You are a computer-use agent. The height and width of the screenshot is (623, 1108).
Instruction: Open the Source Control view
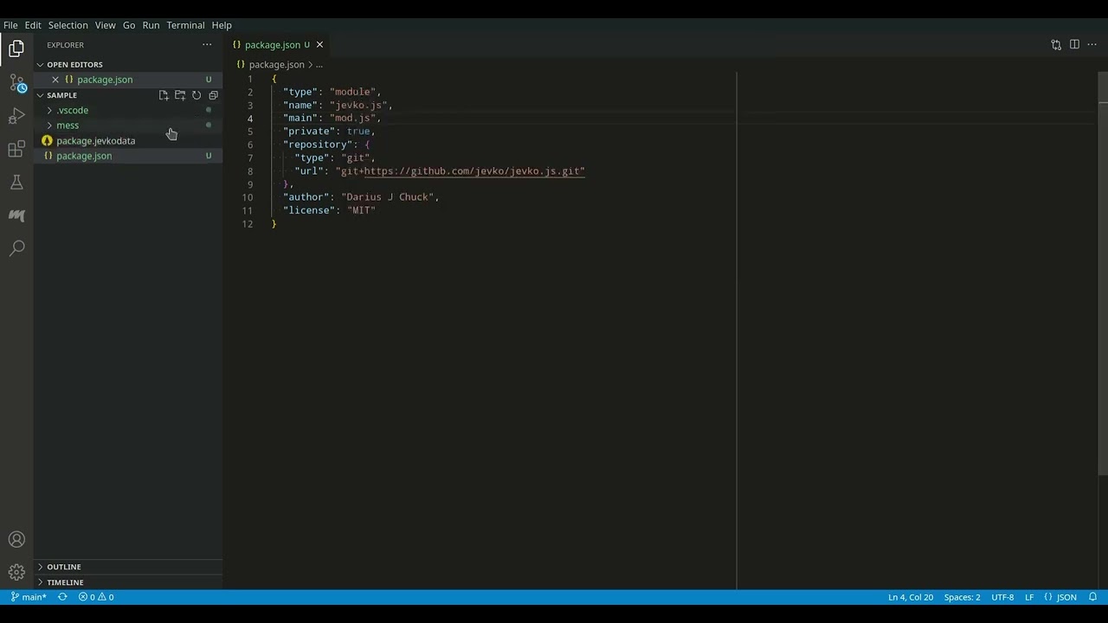(16, 83)
